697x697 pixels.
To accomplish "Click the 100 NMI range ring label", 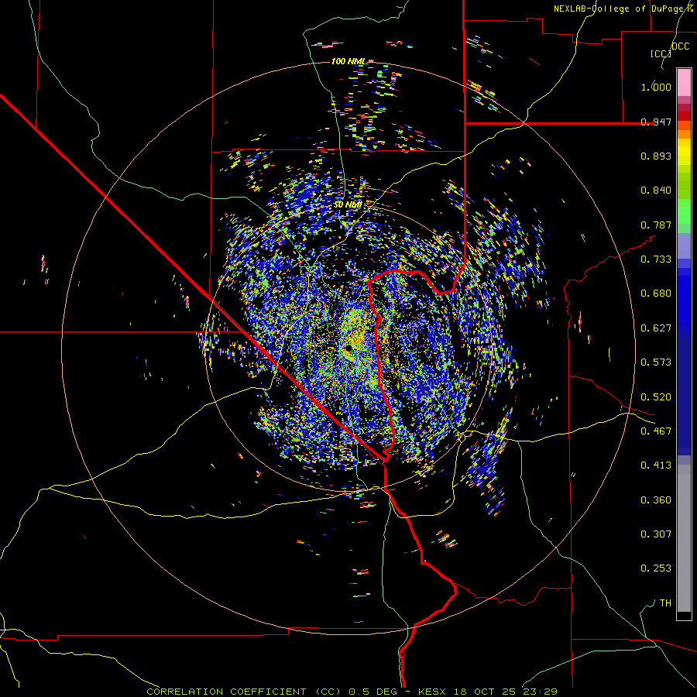I will pyautogui.click(x=348, y=61).
